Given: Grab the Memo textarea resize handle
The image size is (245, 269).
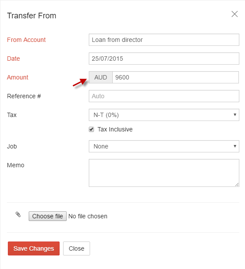Looking at the screenshot, I should 237,185.
